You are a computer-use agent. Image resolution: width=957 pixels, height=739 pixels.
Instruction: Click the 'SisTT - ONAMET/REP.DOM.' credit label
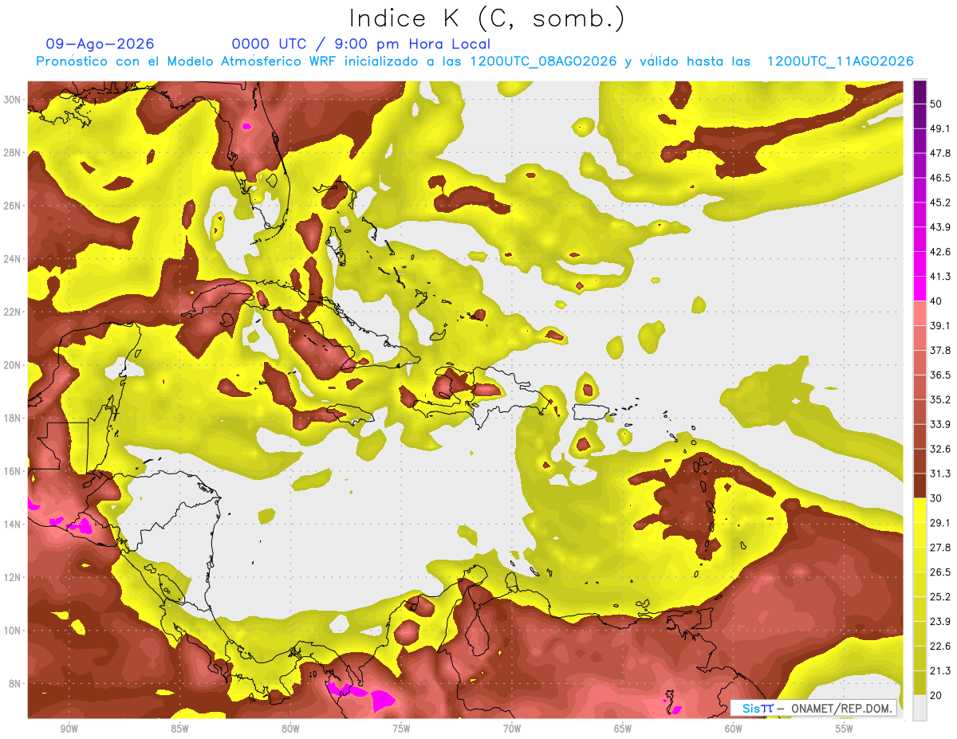(x=812, y=708)
